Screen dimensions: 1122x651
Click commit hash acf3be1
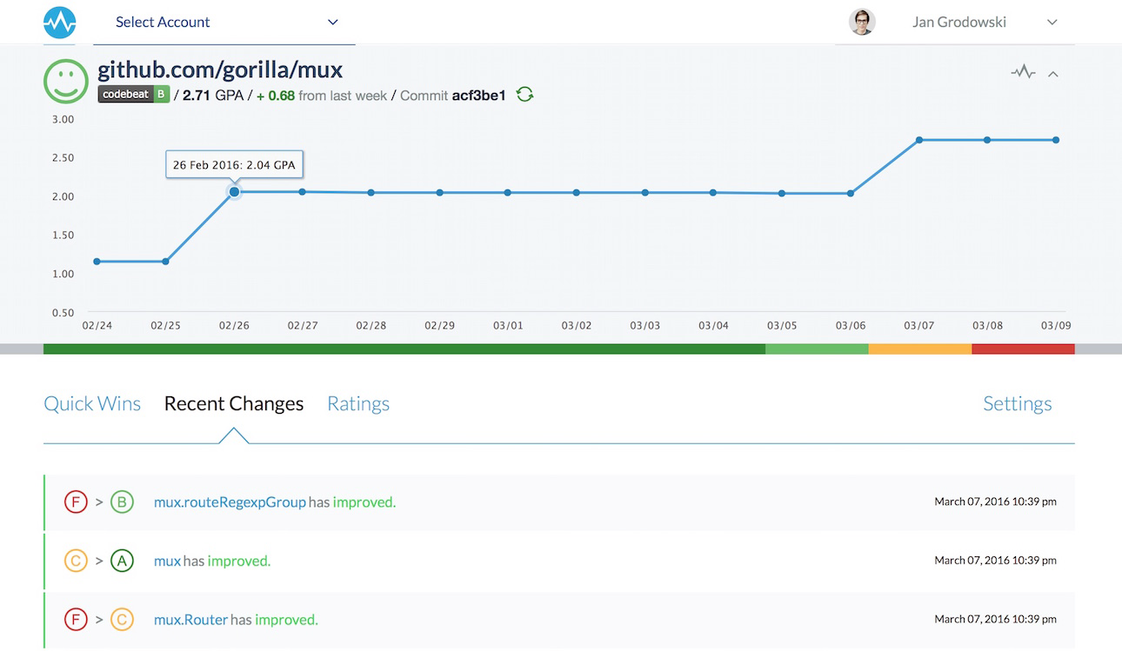coord(478,96)
